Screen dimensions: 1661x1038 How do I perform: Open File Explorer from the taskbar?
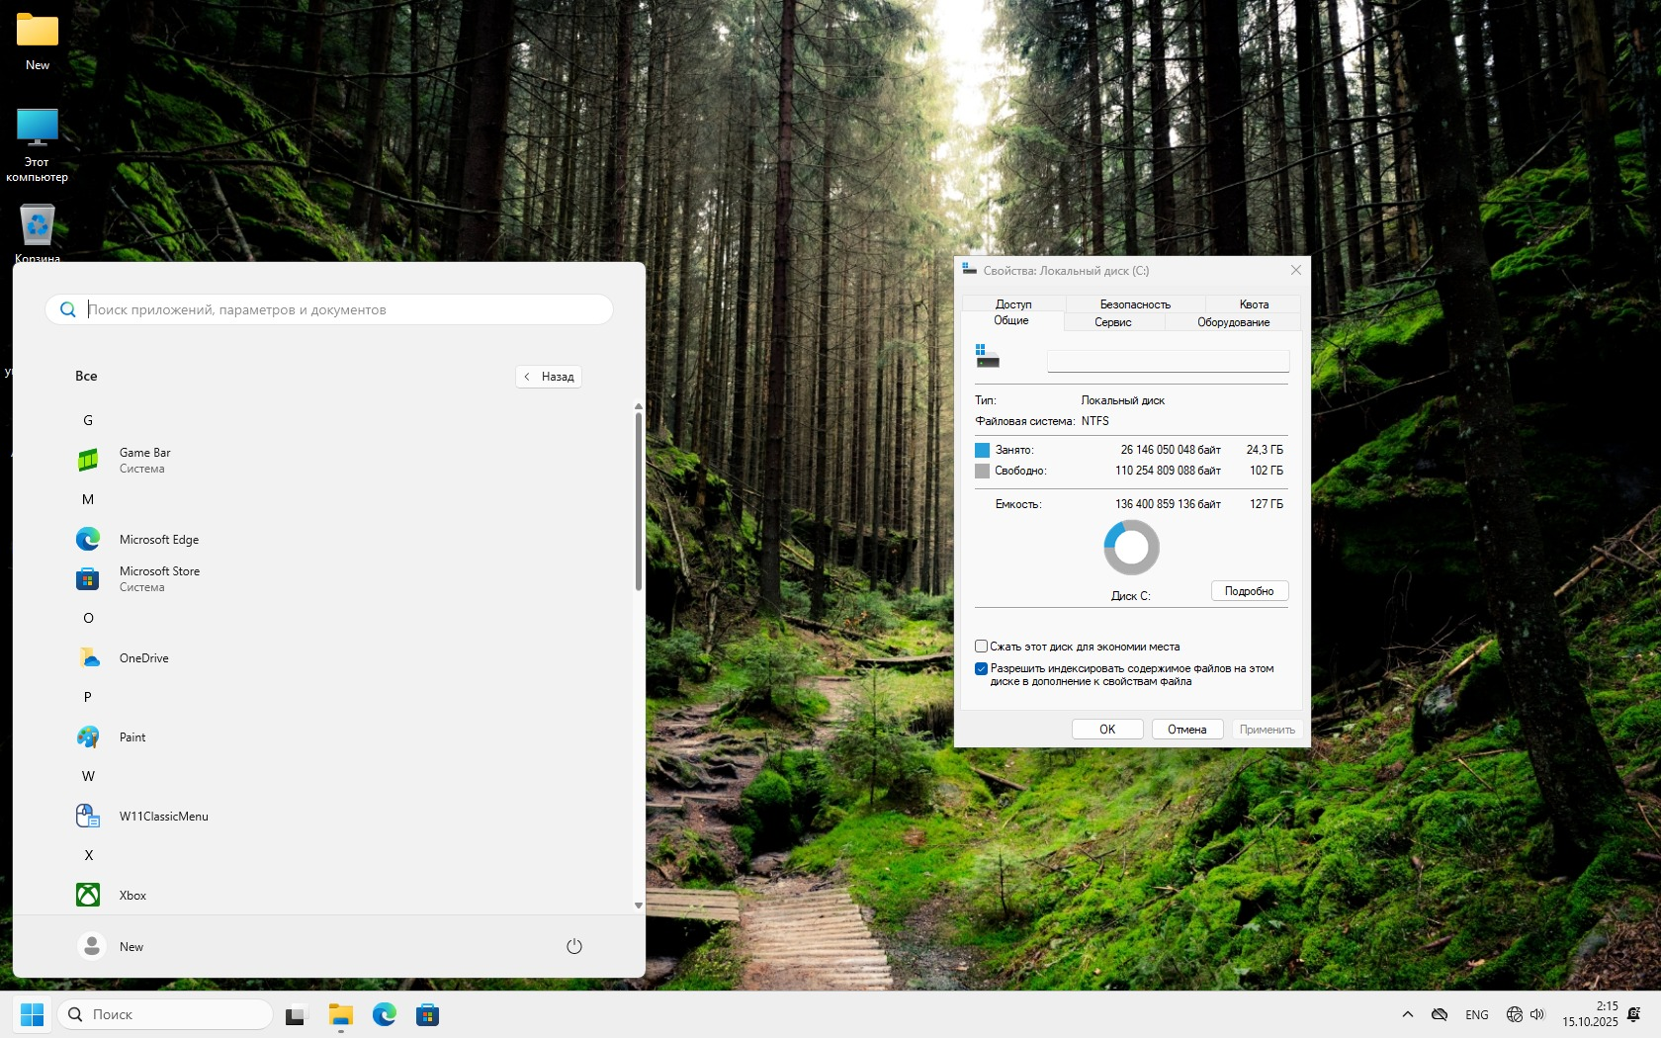(x=341, y=1015)
